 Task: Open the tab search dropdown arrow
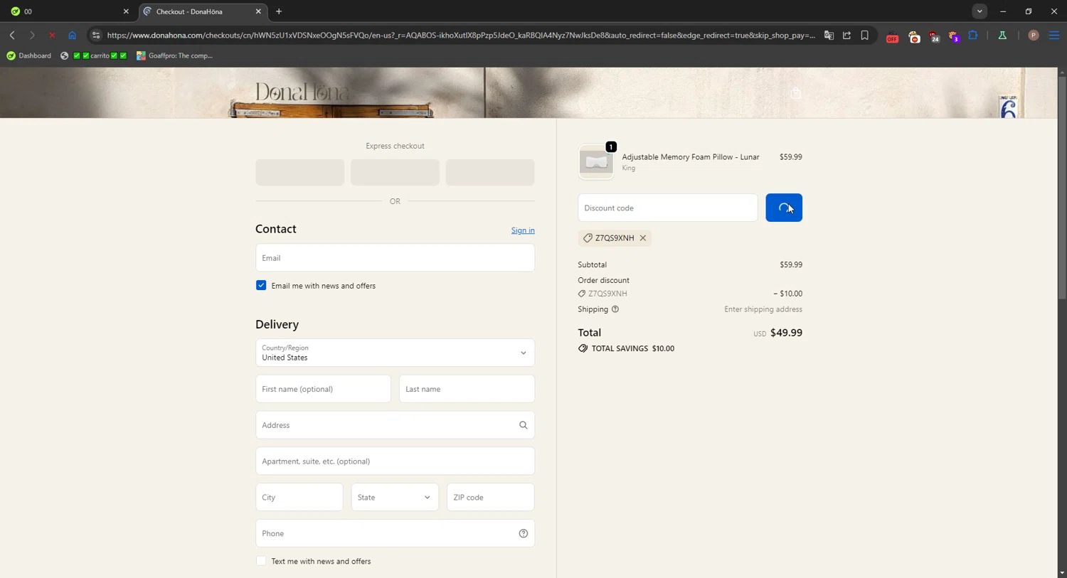pos(980,11)
